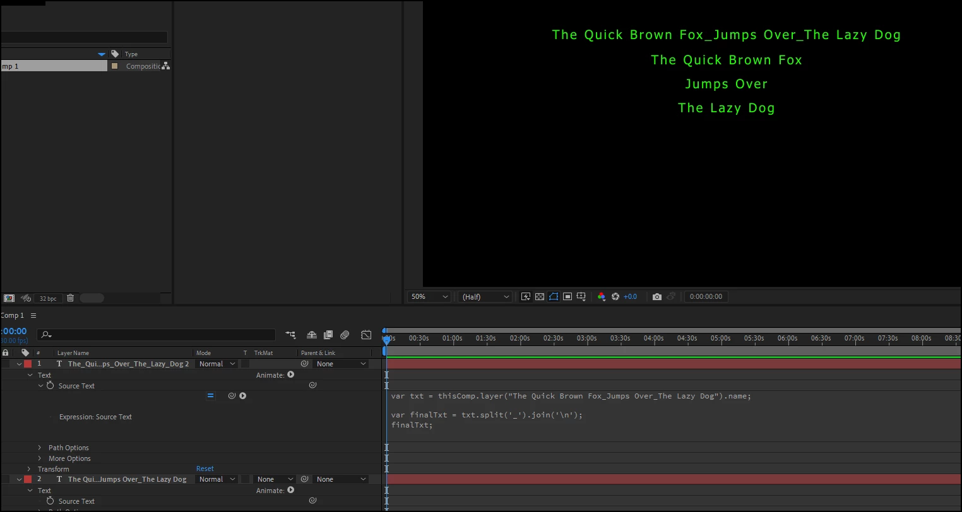
Task: Click the Reset link for Transform
Action: (205, 468)
